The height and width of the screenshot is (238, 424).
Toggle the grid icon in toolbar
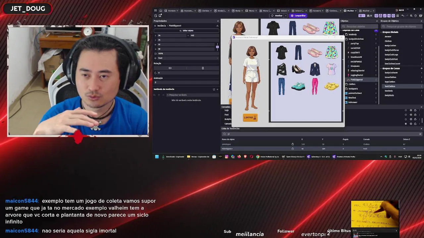pyautogui.click(x=397, y=16)
